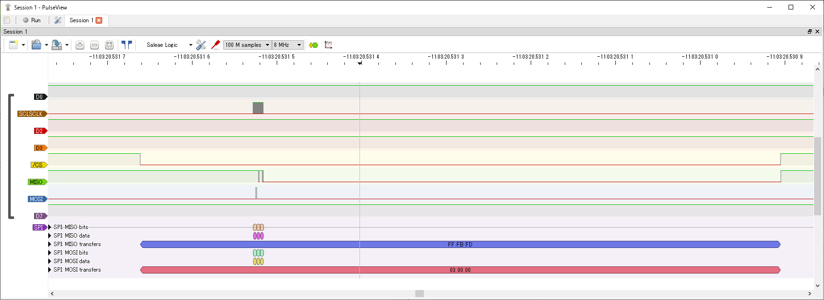Expand the SPI decoder arrow
The height and width of the screenshot is (300, 824).
[50, 227]
